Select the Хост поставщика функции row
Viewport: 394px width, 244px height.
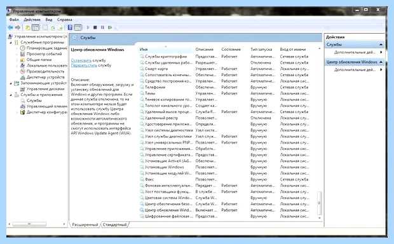pos(224,192)
